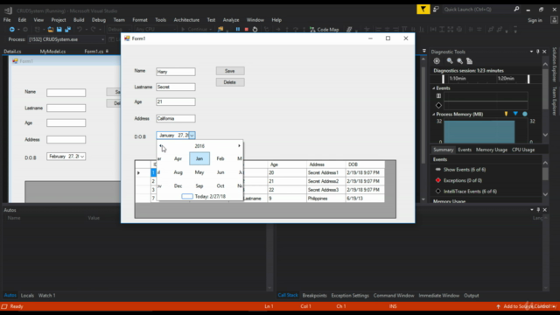Image resolution: width=560 pixels, height=315 pixels.
Task: Switch to the Memory Usage tab
Action: (x=492, y=150)
